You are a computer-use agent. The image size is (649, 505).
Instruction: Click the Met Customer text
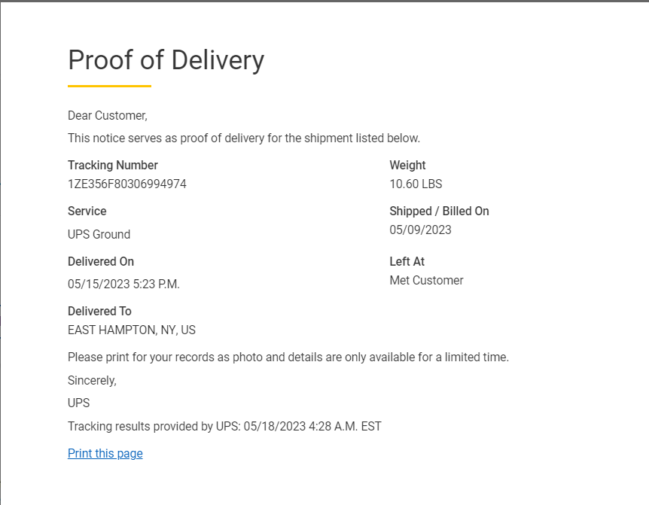coord(426,280)
